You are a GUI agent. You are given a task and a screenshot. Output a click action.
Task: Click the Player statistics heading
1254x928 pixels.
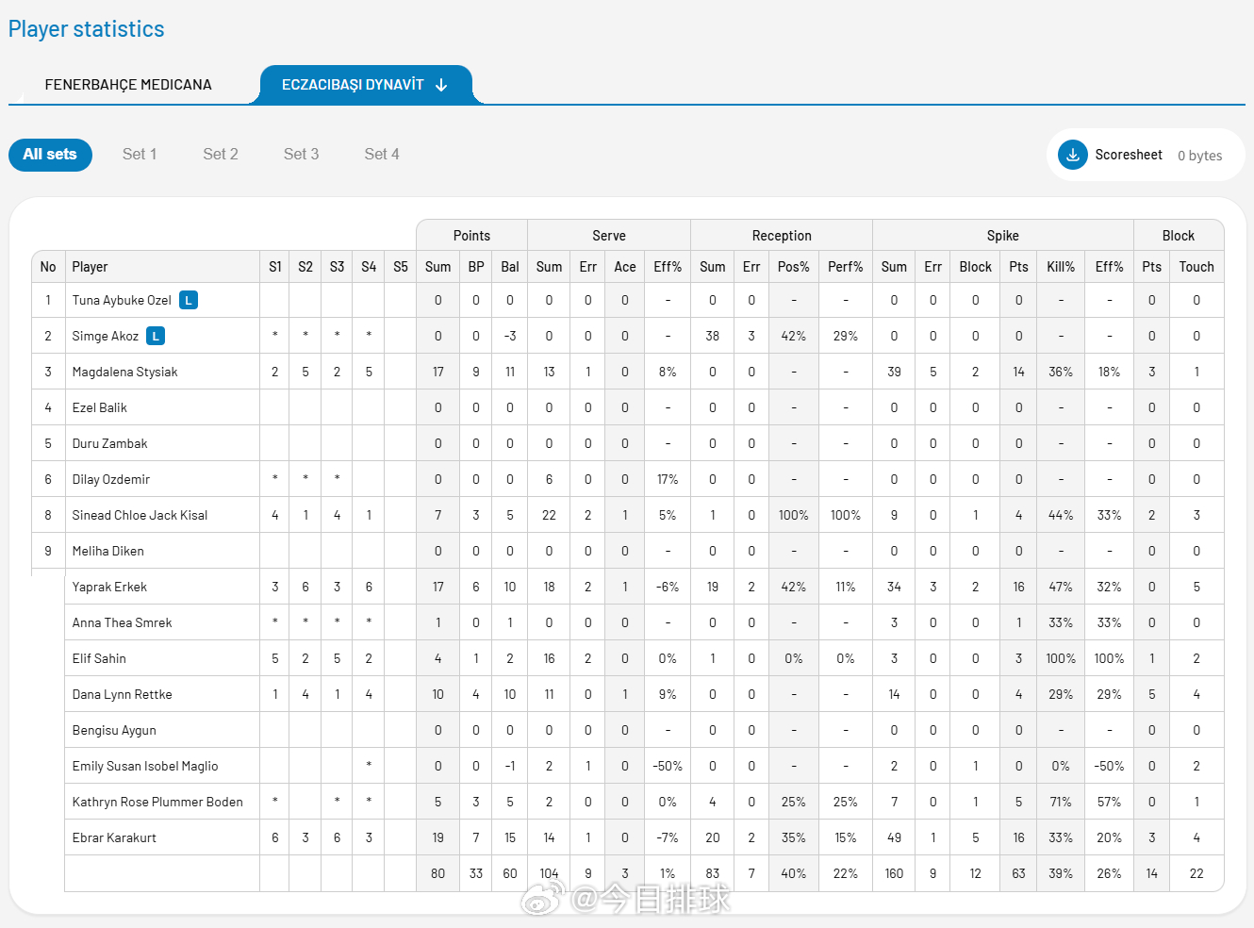pos(86,29)
